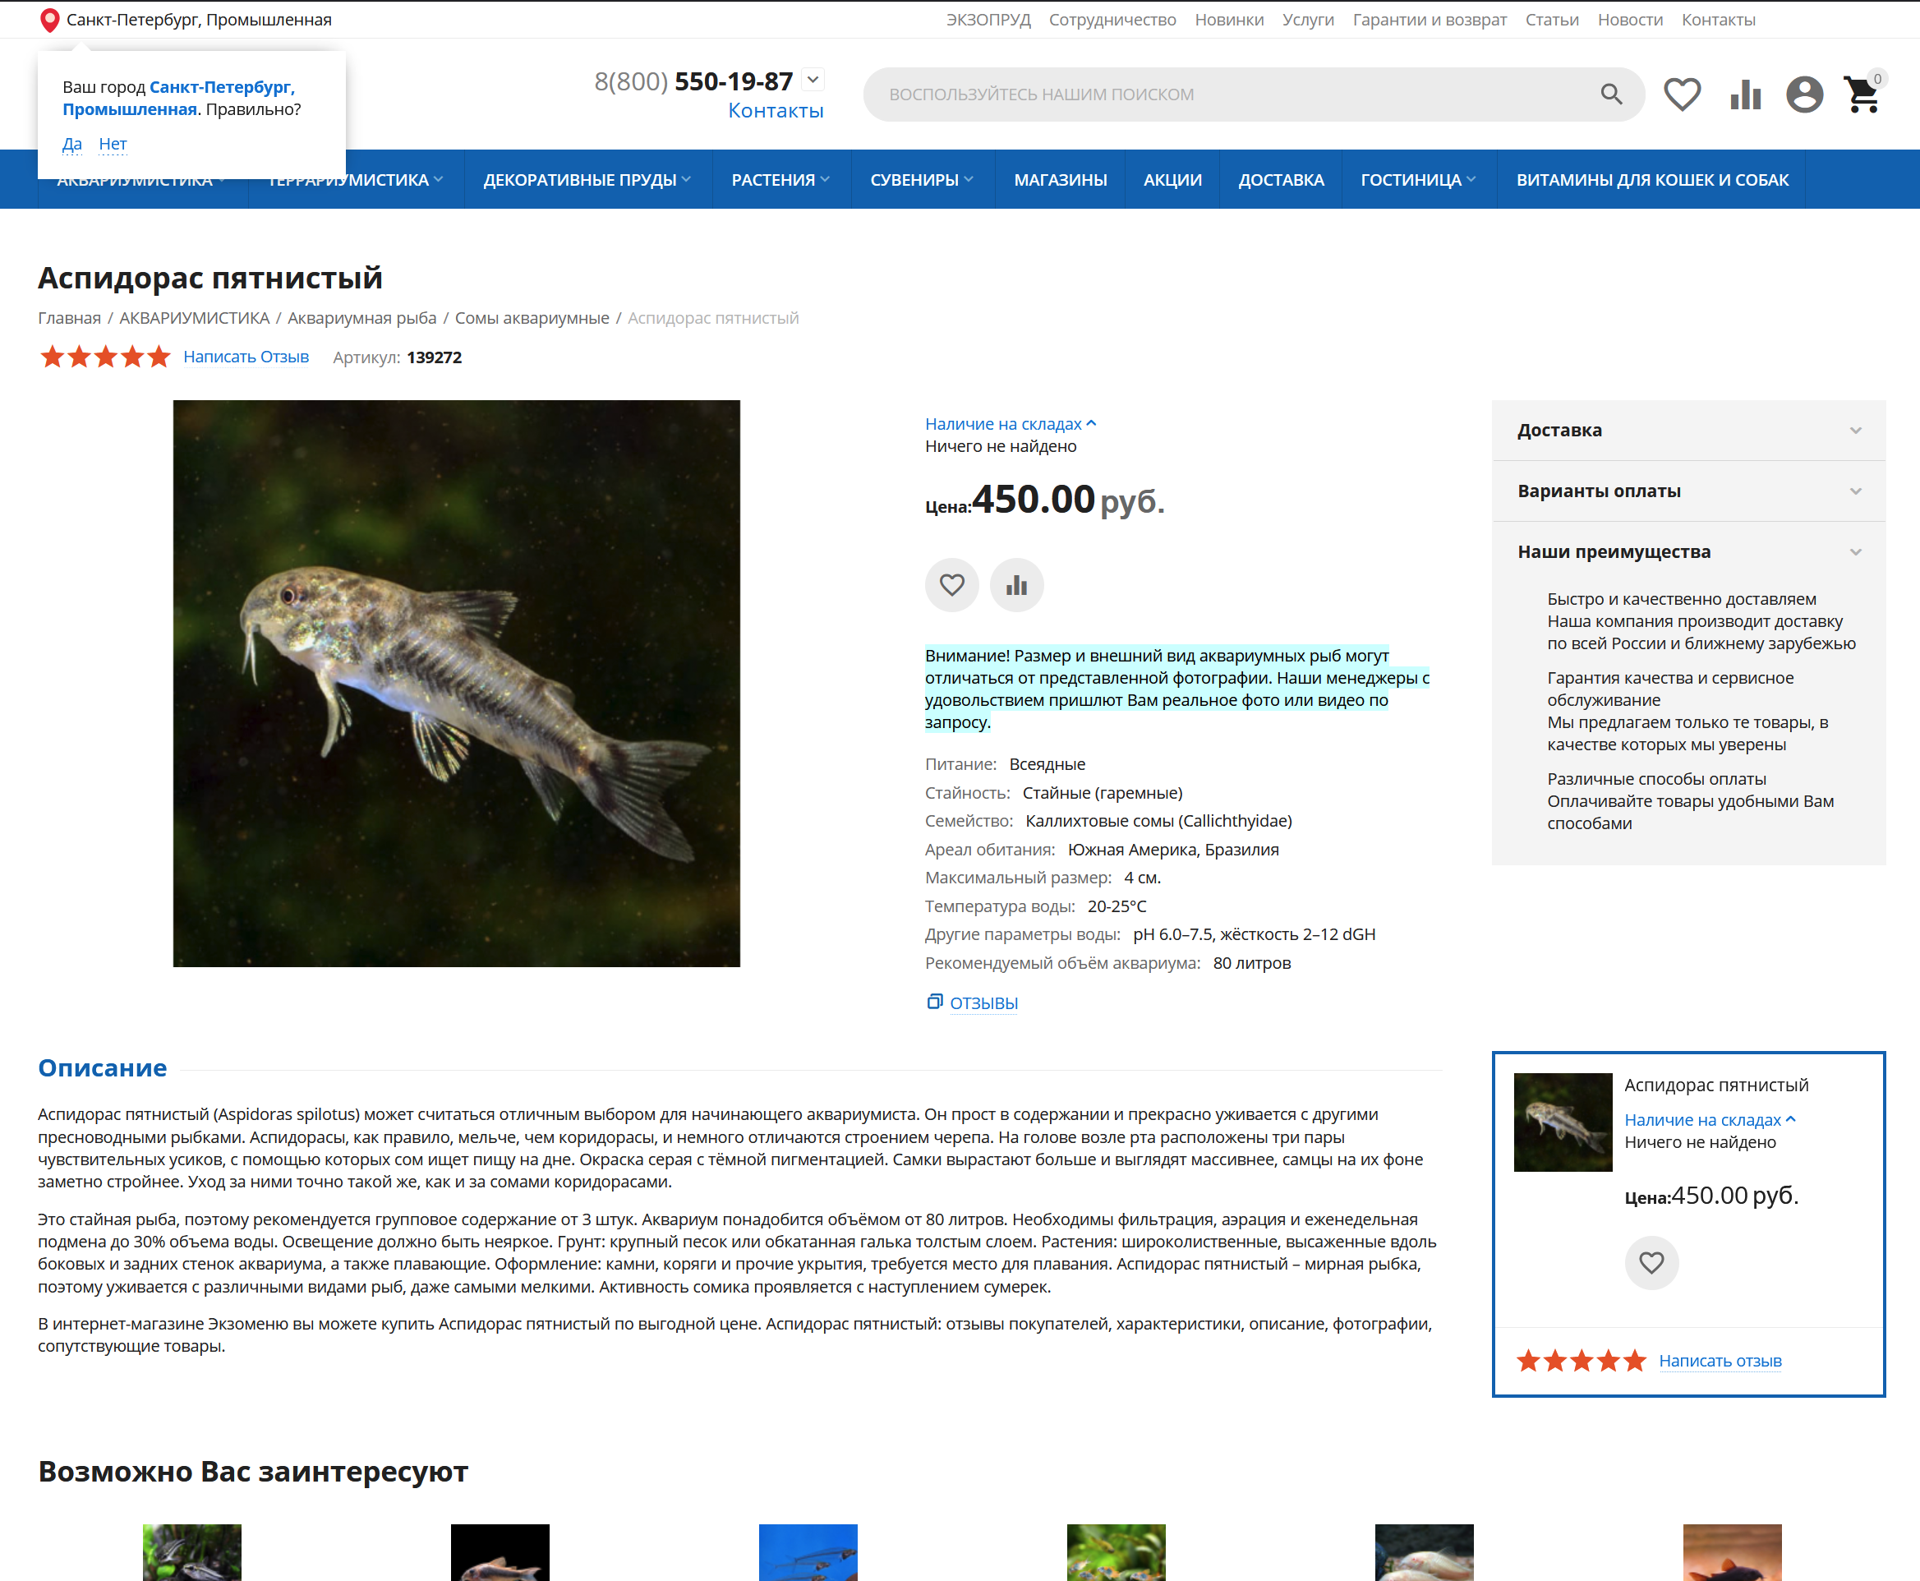Click the five-star rating under the title

(106, 357)
